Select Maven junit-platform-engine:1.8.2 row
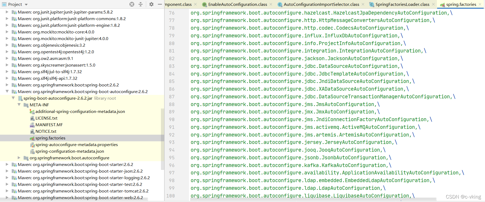The height and width of the screenshot is (202, 485). click(x=82, y=25)
